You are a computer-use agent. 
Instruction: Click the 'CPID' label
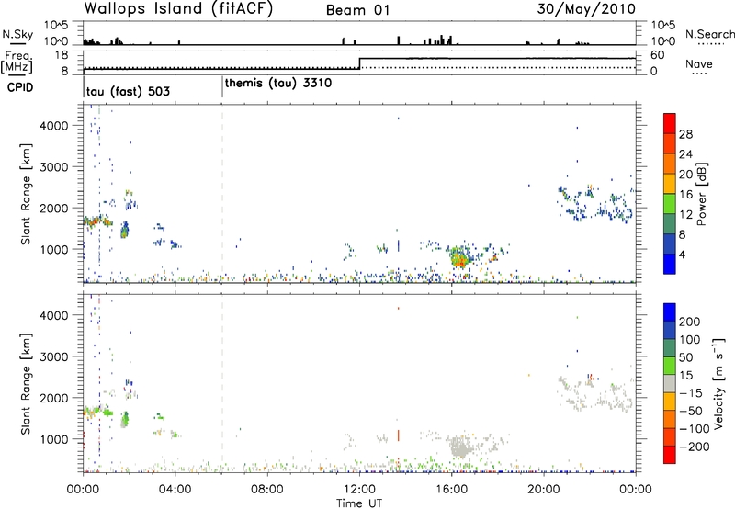click(20, 87)
